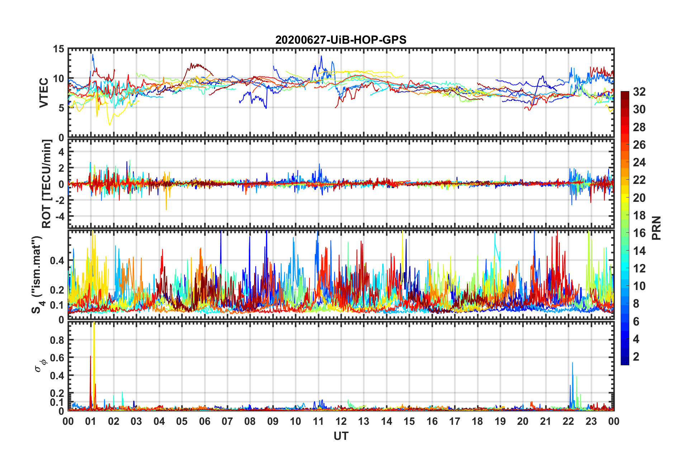Click the ROT [TECU/min] axis label
Viewport: 682px width, 456px height.
[x=46, y=184]
